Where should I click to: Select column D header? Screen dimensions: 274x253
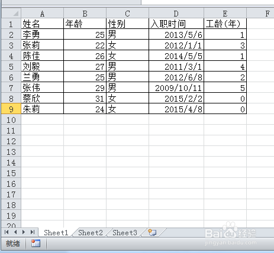tap(176, 14)
